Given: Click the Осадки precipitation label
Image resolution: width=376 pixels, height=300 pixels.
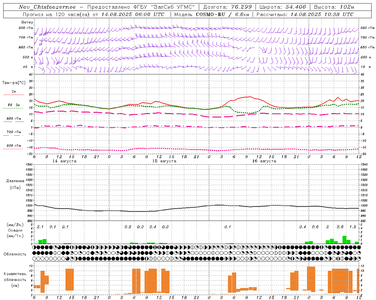Looking at the screenshot, I should coord(15,230).
